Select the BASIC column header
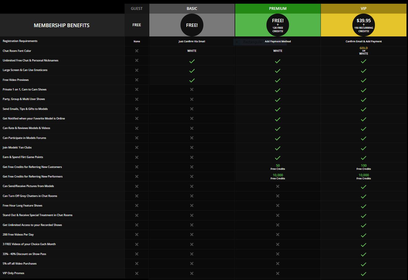The height and width of the screenshot is (280, 408). (192, 9)
